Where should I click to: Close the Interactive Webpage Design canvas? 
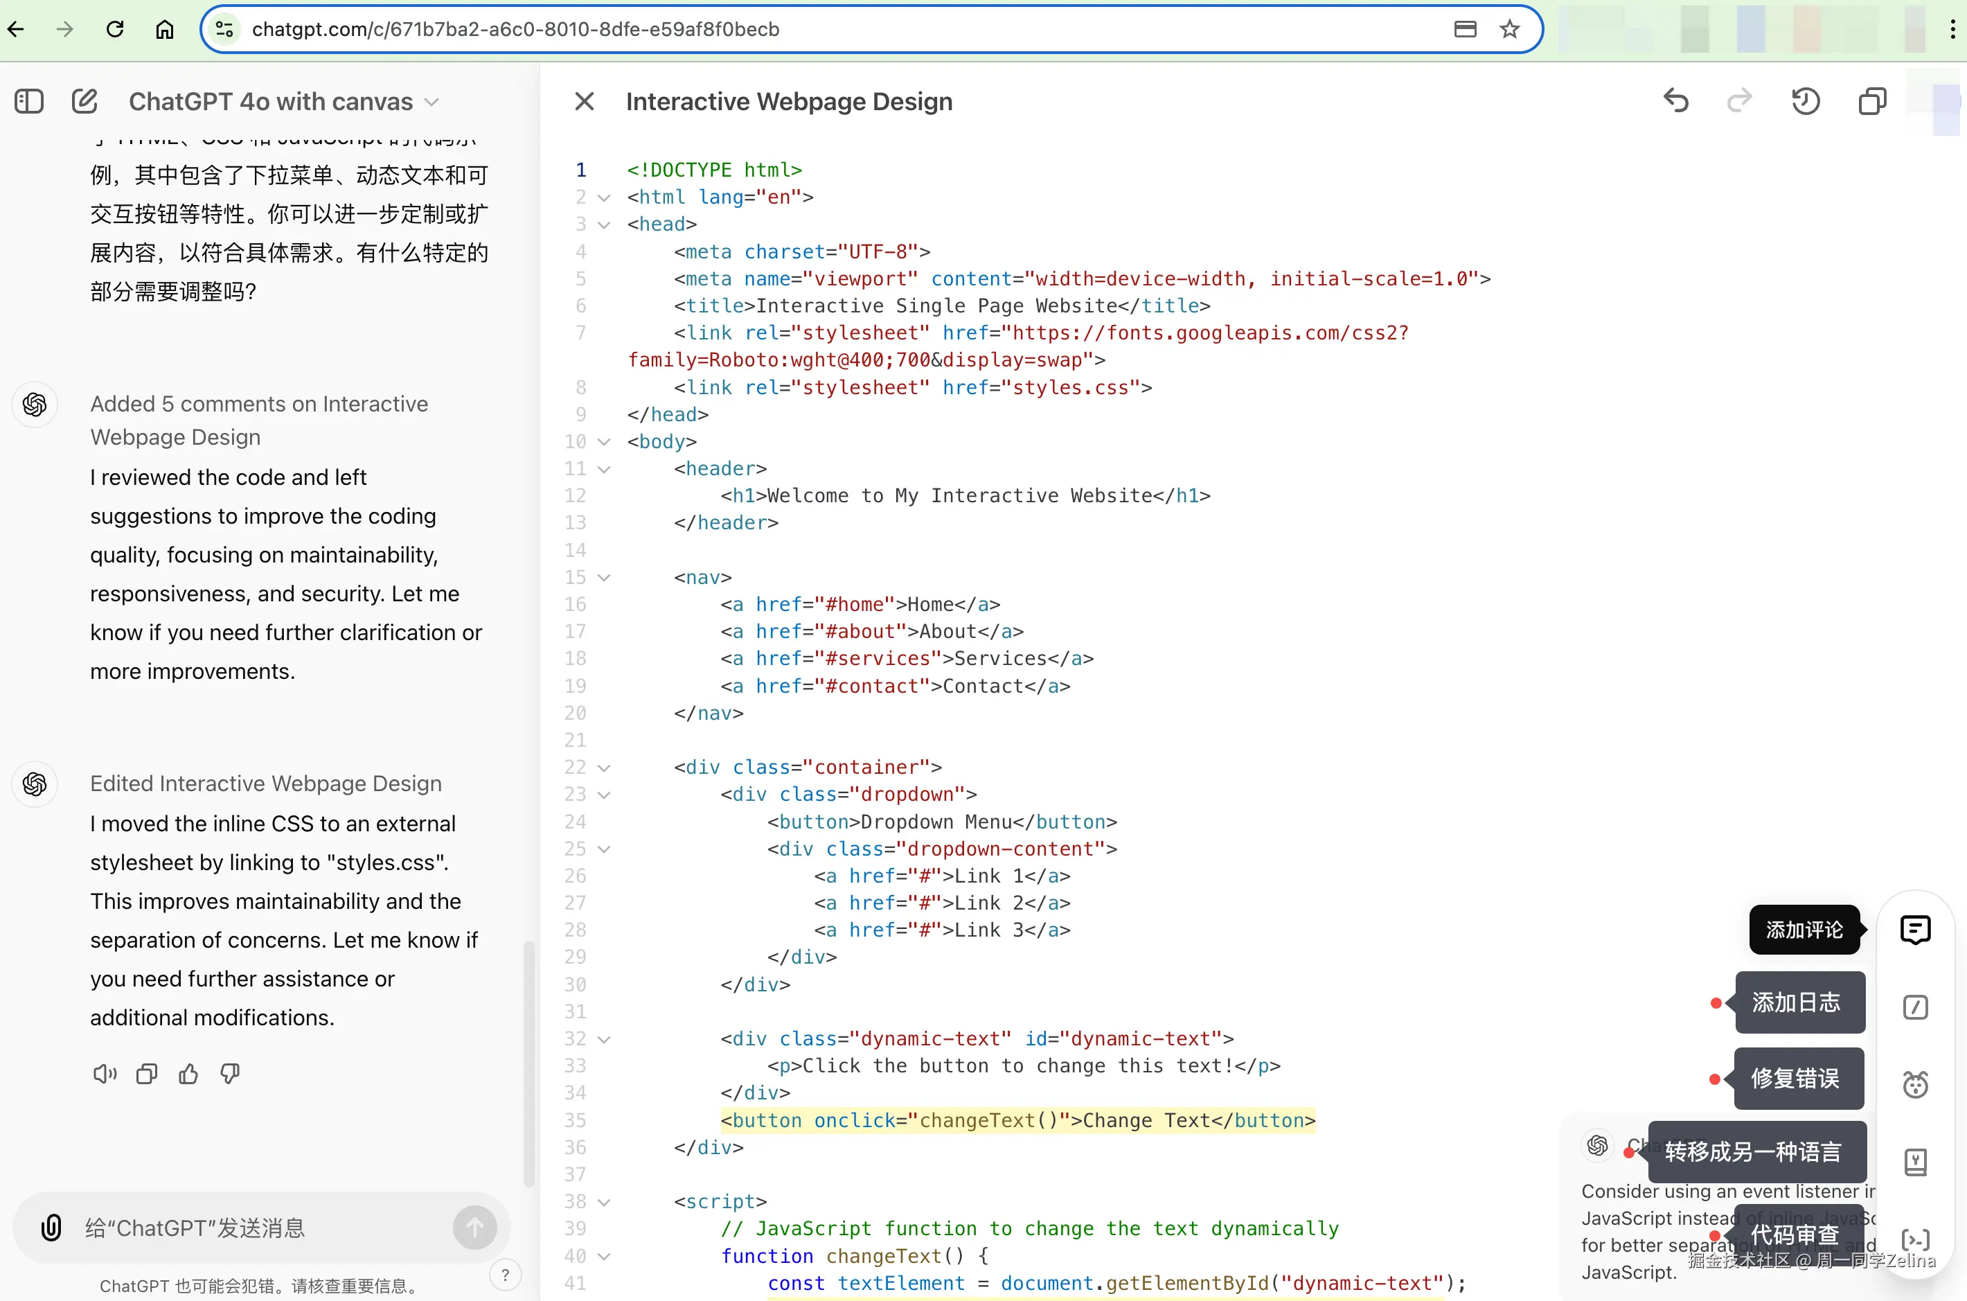(584, 101)
